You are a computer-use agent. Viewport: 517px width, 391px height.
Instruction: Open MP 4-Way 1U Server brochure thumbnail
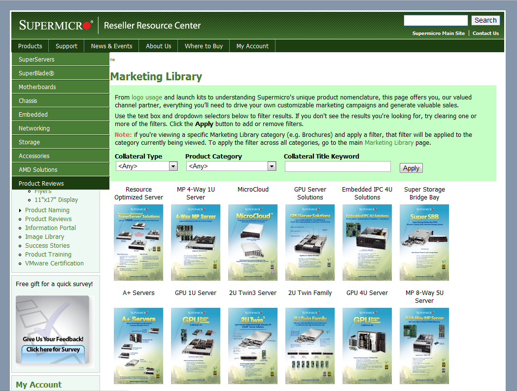pos(196,242)
